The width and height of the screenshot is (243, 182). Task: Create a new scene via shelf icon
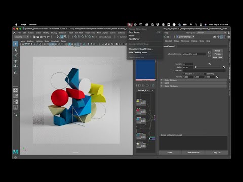click(x=34, y=37)
